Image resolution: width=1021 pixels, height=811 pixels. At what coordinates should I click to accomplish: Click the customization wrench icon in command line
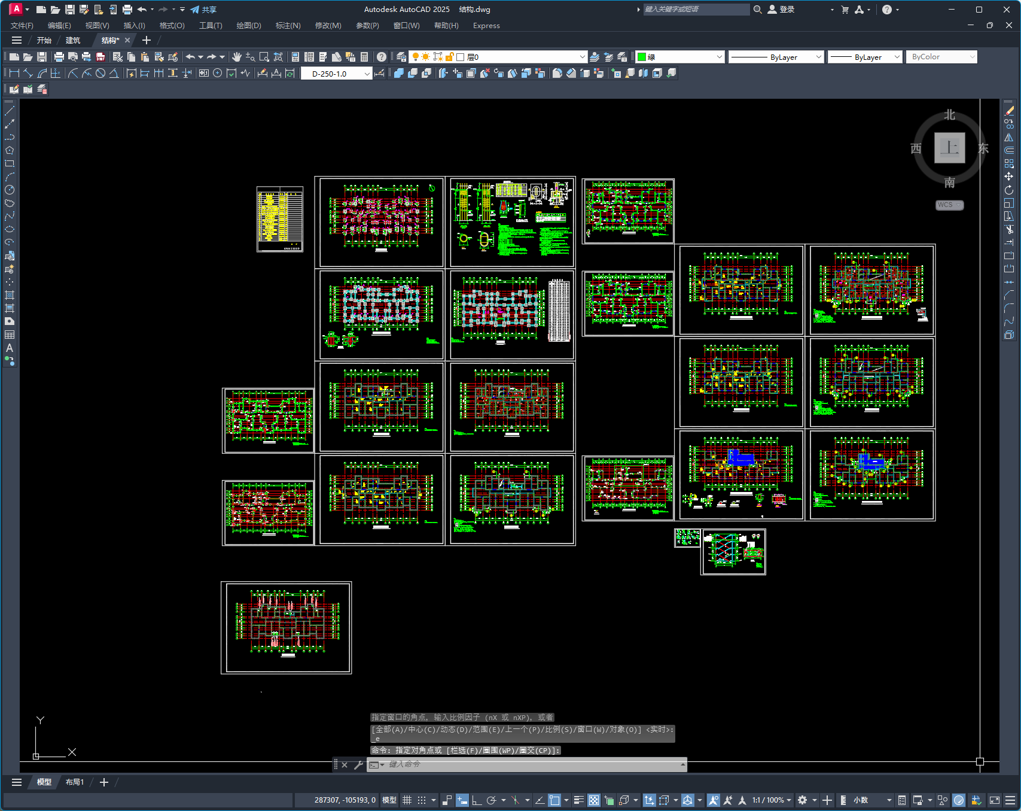coord(358,765)
